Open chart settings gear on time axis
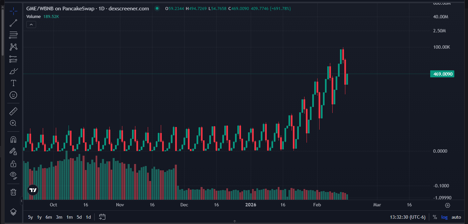468x224 pixels. (x=448, y=205)
